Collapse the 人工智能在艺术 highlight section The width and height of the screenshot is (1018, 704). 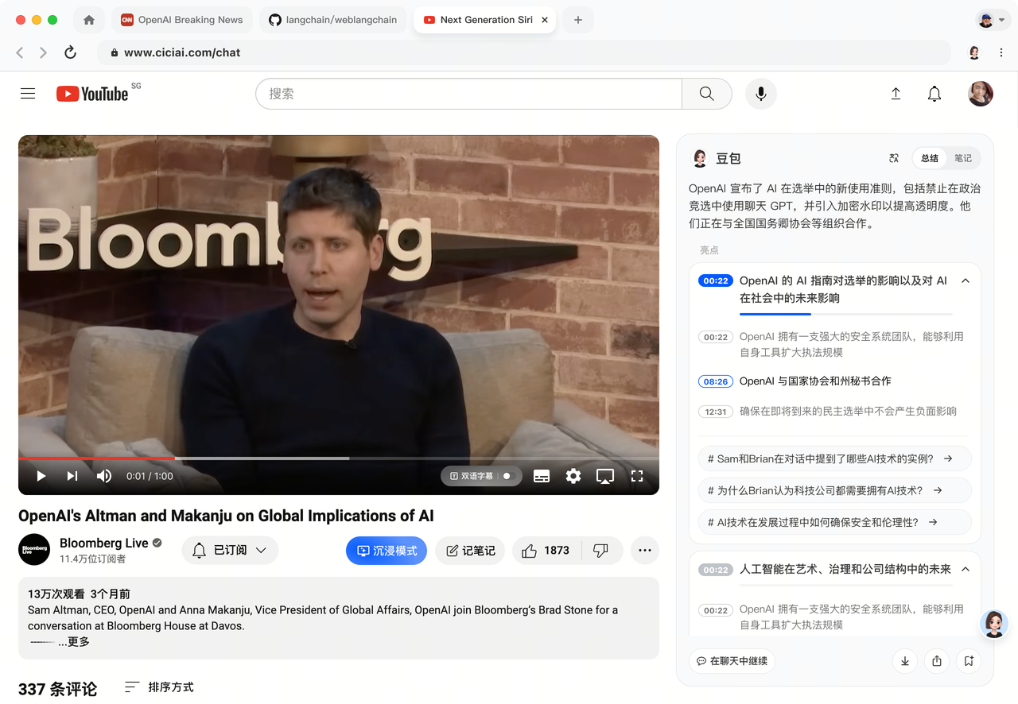966,569
